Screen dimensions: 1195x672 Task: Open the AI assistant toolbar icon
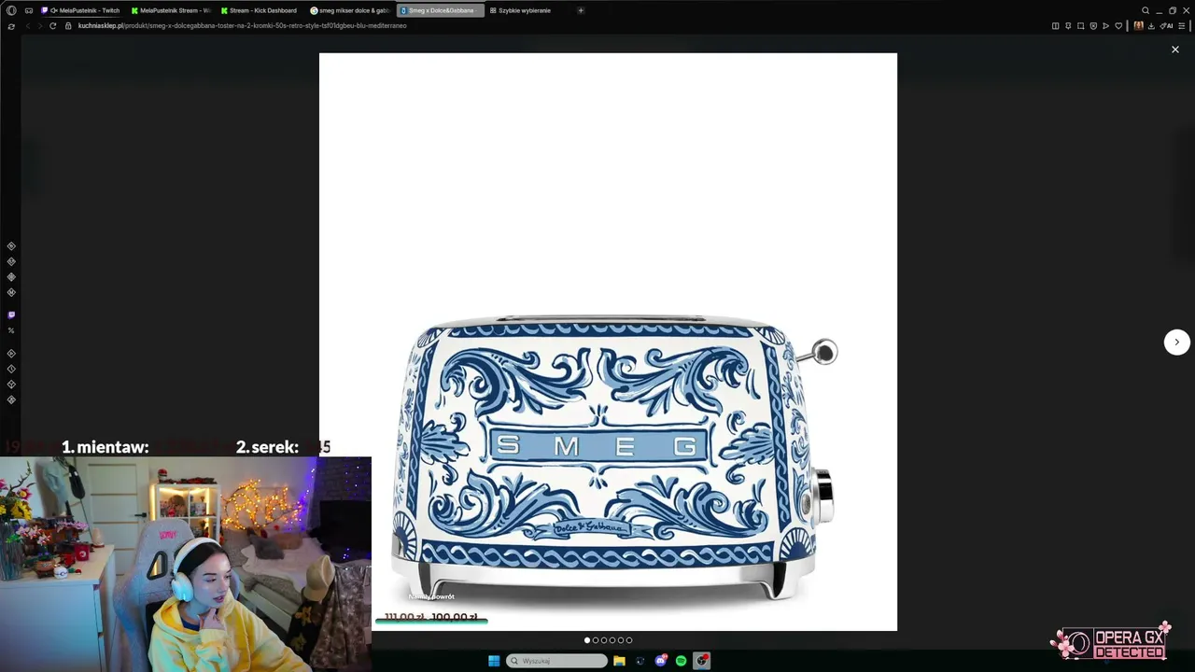tap(1166, 25)
